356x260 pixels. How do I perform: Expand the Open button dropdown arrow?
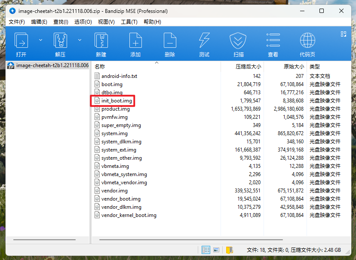pyautogui.click(x=41, y=40)
